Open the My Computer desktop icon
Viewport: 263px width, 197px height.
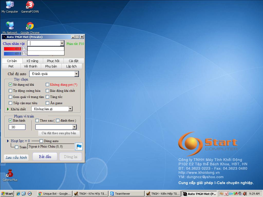pos(10,5)
